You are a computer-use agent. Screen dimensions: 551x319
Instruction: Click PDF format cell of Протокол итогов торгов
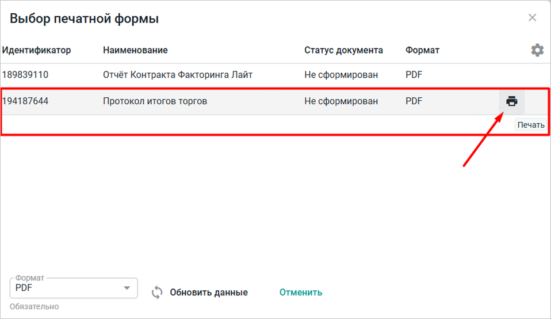coord(414,101)
